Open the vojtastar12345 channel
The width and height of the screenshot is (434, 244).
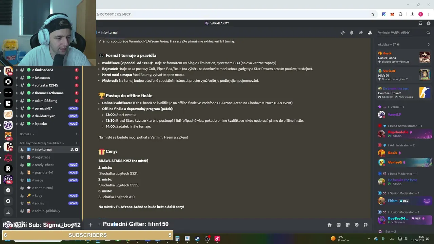[x=49, y=85]
